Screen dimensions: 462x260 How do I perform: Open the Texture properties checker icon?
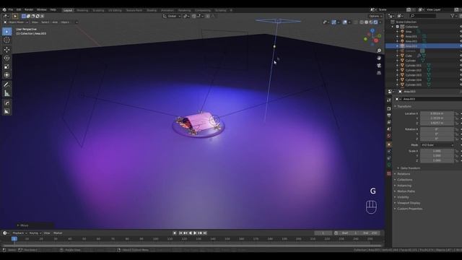[x=389, y=173]
